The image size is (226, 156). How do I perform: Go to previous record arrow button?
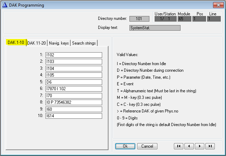[x=189, y=146]
